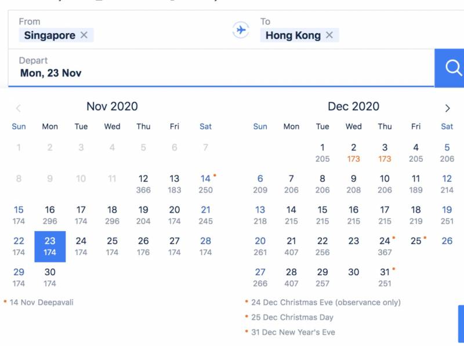Image resolution: width=464 pixels, height=346 pixels.
Task: Remove Hong Kong from the To field
Action: pyautogui.click(x=329, y=35)
